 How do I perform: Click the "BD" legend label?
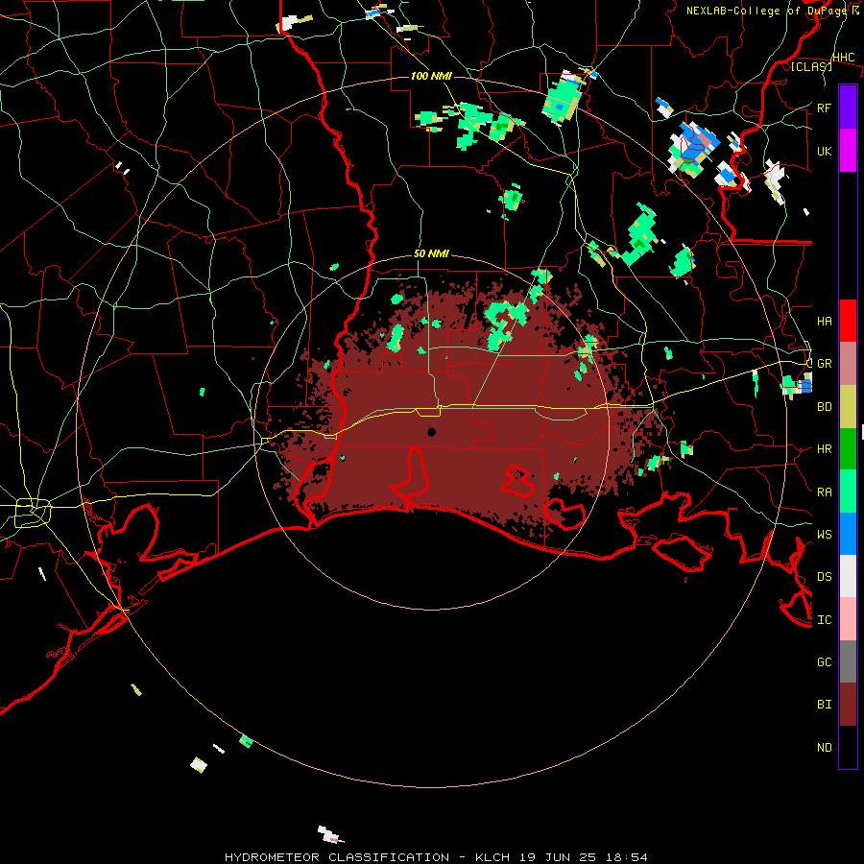(824, 407)
